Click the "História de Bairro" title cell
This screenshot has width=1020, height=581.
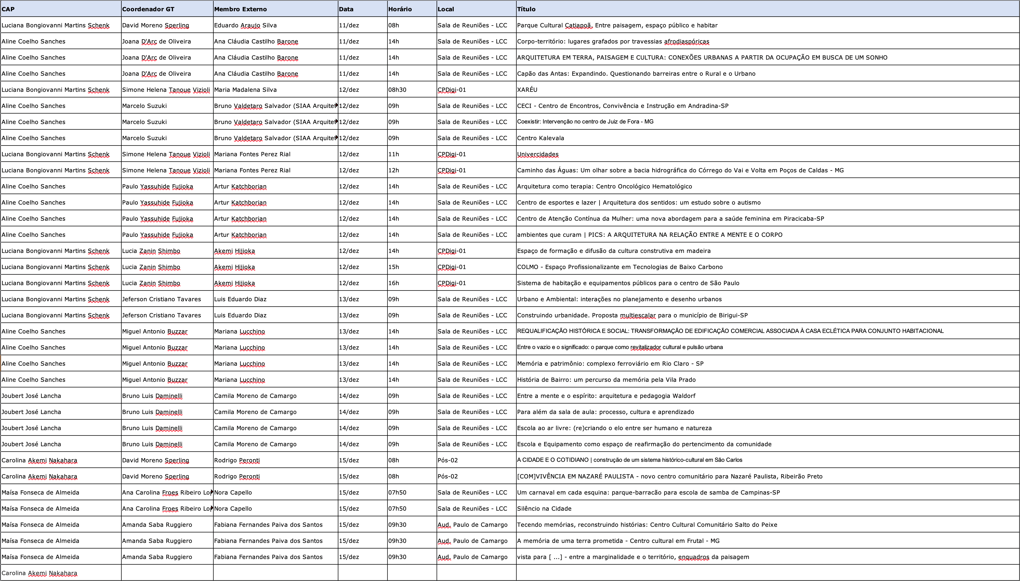tap(768, 379)
